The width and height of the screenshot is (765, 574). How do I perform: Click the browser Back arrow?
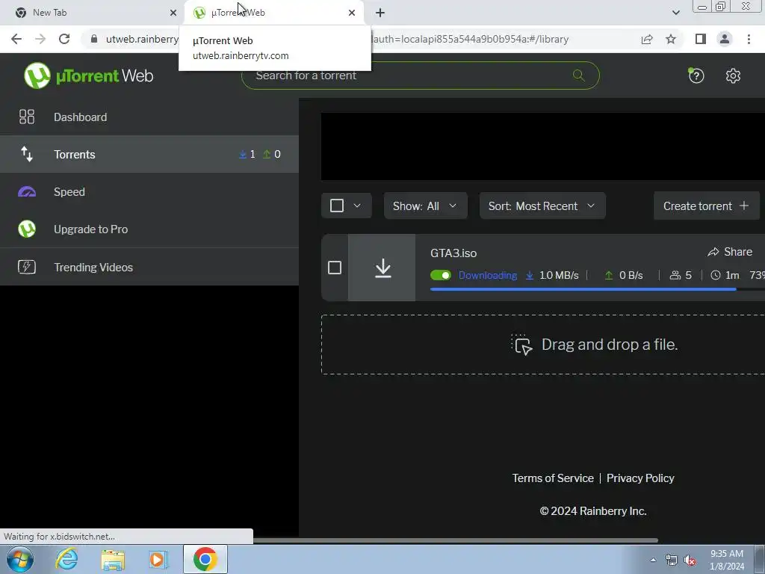pos(16,39)
